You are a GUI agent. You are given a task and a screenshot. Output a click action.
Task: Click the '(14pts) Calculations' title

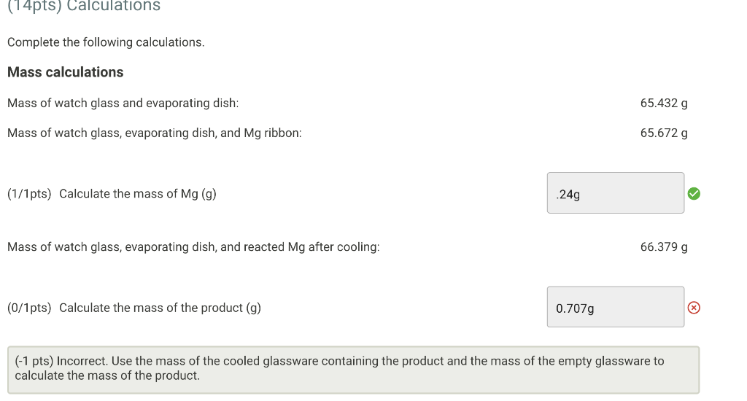pos(83,6)
